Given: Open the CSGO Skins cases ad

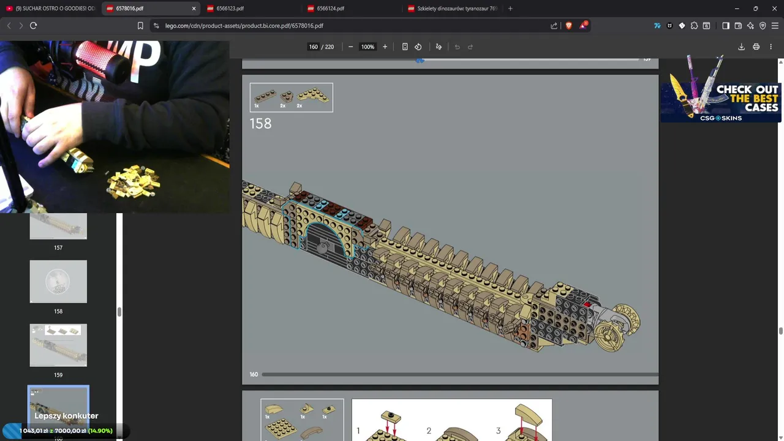Looking at the screenshot, I should (720, 90).
